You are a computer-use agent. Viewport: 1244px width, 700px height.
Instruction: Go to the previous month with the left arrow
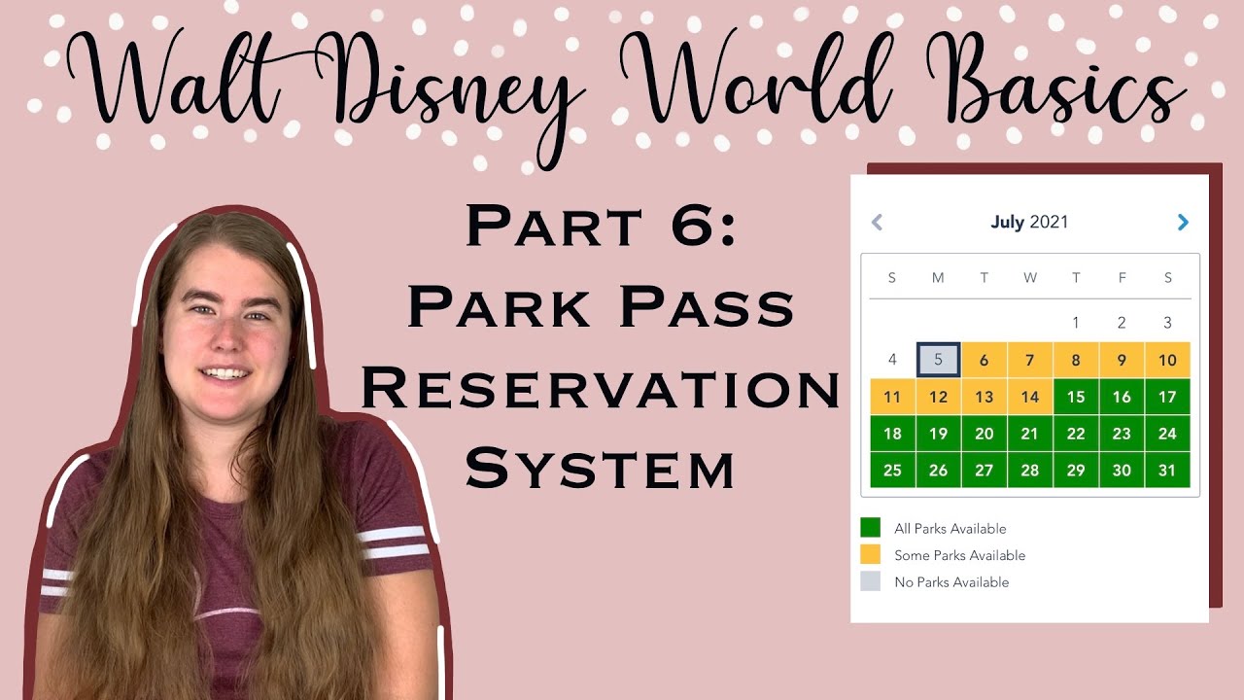coord(877,222)
